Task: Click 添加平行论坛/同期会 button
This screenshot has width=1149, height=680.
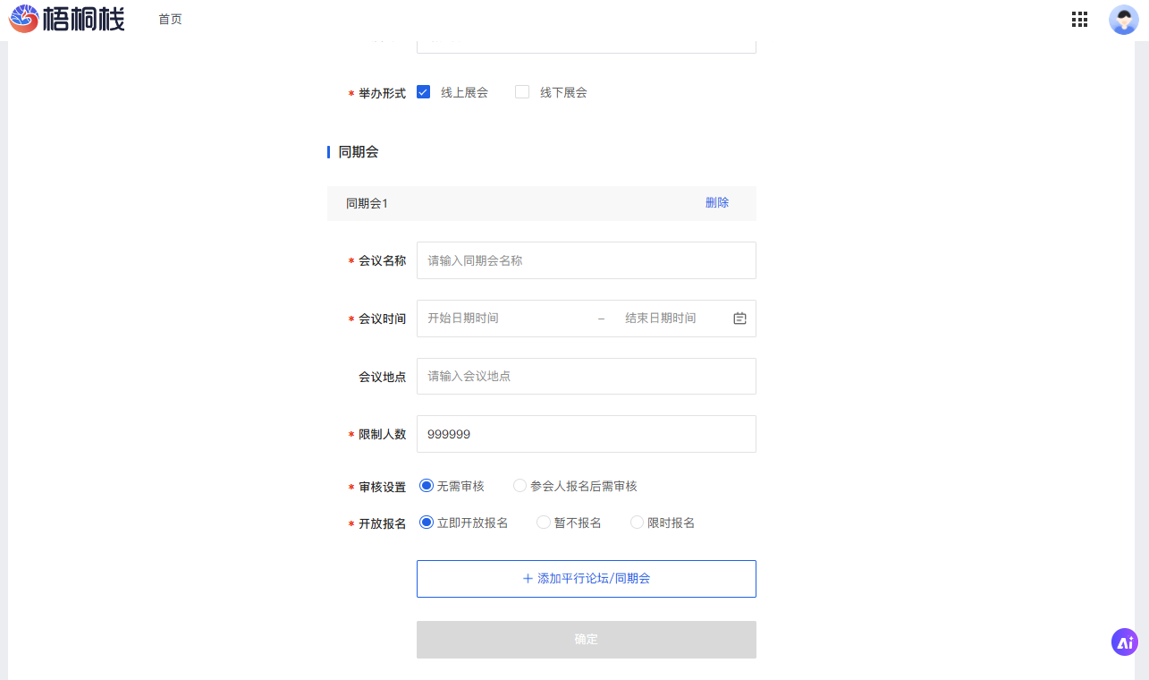Action: pos(586,579)
